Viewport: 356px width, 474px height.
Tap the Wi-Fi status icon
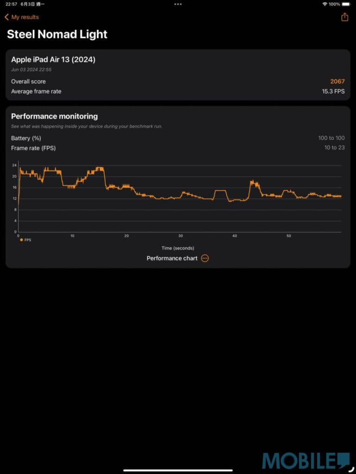point(324,4)
